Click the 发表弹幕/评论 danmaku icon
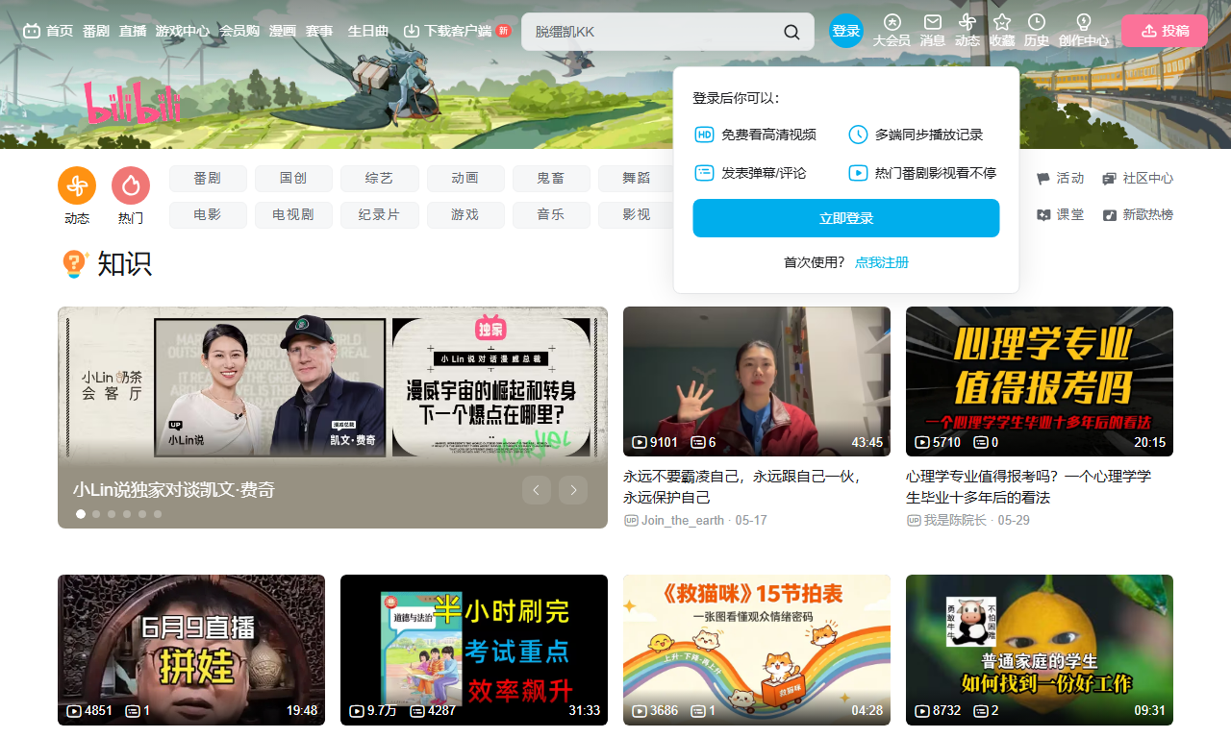 pos(704,173)
